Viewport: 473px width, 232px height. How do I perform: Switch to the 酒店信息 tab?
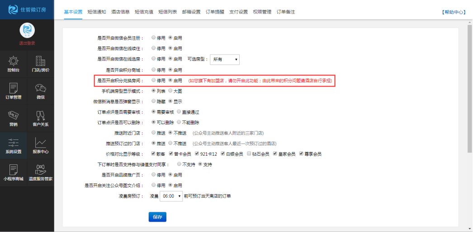(120, 12)
